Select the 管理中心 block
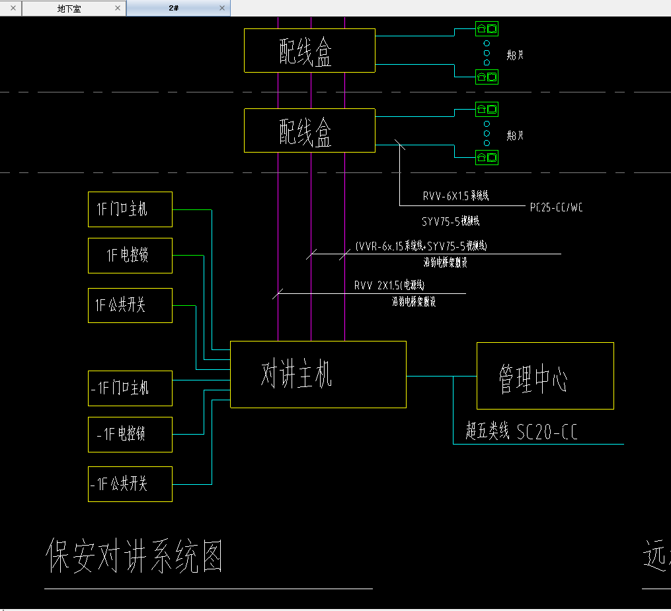 pyautogui.click(x=545, y=376)
